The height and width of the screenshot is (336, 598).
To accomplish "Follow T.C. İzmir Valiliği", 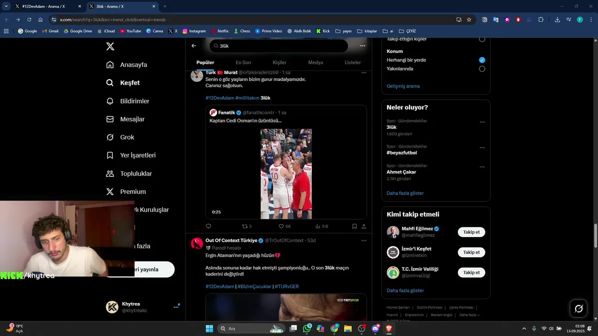I will click(471, 273).
